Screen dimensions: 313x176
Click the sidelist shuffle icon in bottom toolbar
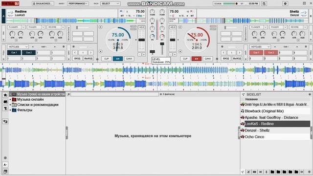tap(260, 172)
